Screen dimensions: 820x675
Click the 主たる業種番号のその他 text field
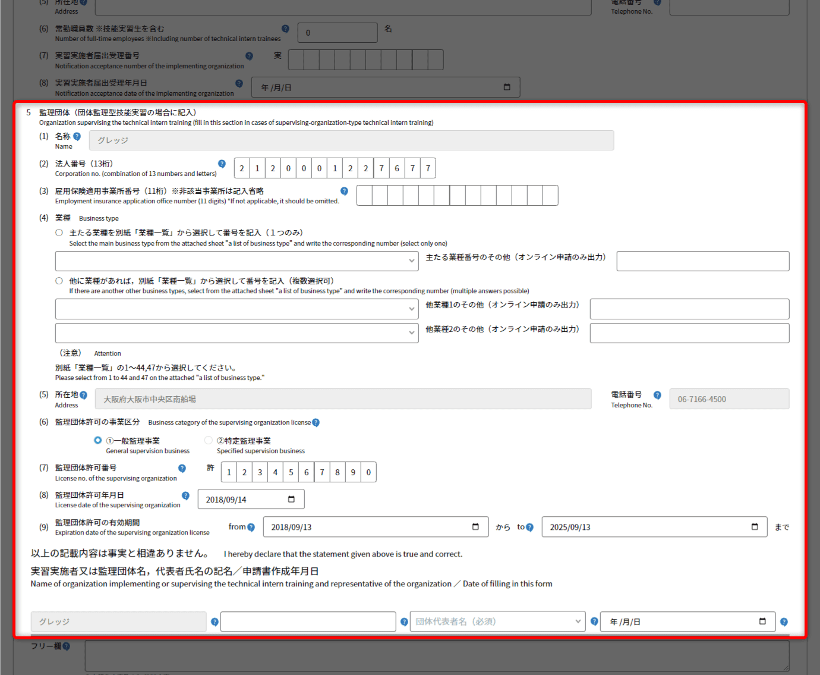[x=702, y=261]
